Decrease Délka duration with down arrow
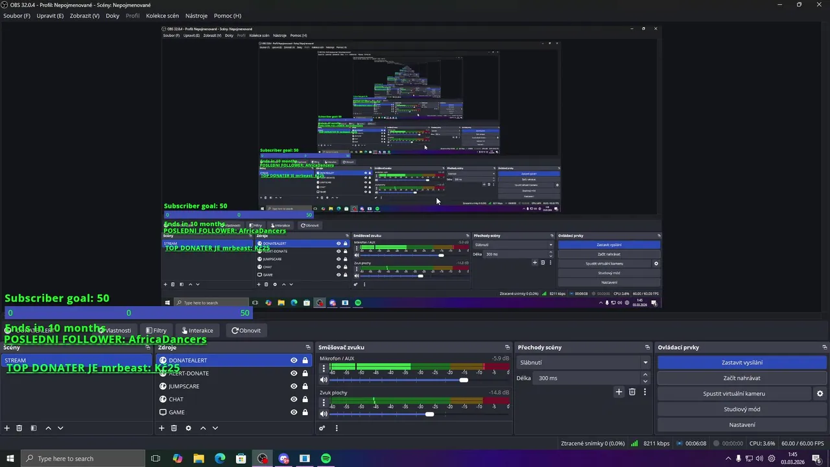This screenshot has width=830, height=467. click(x=645, y=381)
